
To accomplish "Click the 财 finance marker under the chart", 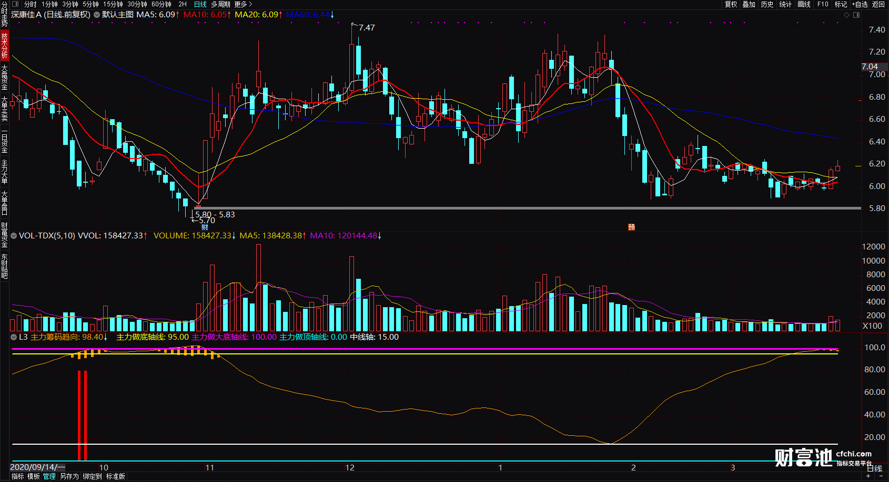I will point(205,227).
